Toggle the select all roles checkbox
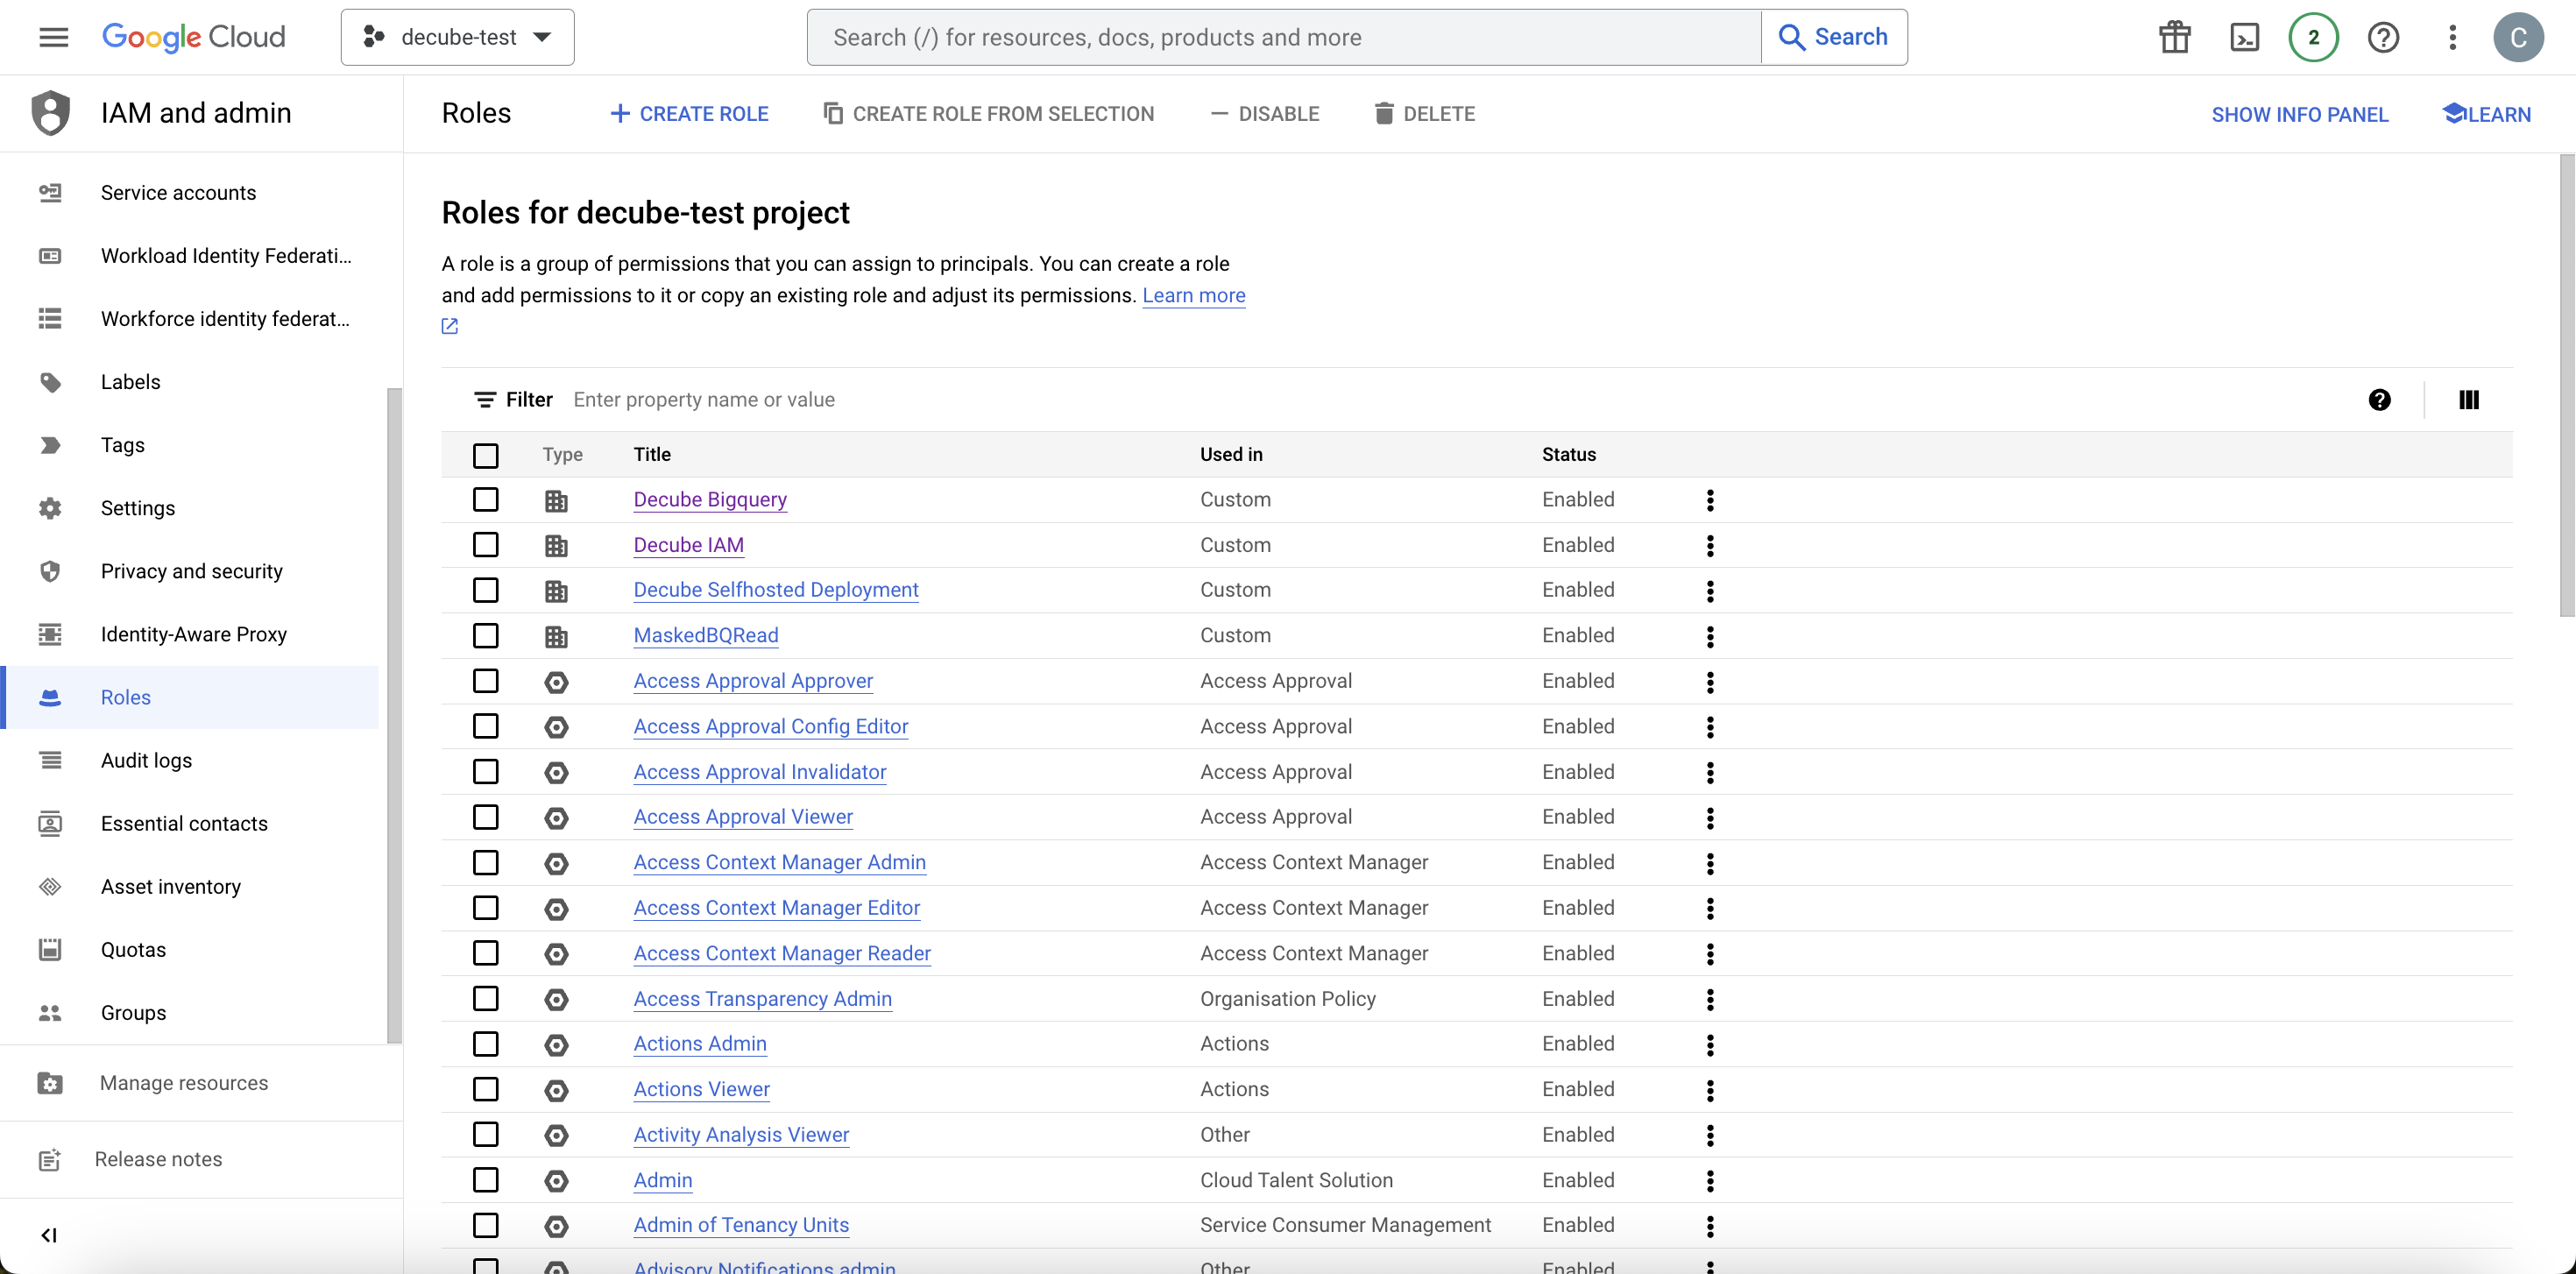Image resolution: width=2576 pixels, height=1274 pixels. pyautogui.click(x=485, y=455)
